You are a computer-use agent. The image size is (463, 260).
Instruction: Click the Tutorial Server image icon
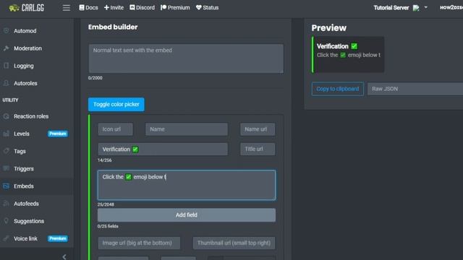416,8
